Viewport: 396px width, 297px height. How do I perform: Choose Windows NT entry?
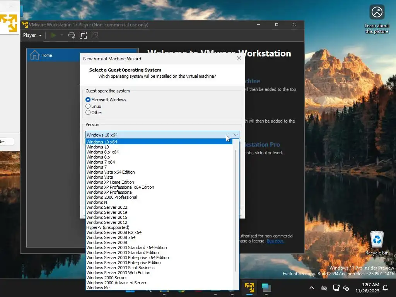pyautogui.click(x=159, y=202)
